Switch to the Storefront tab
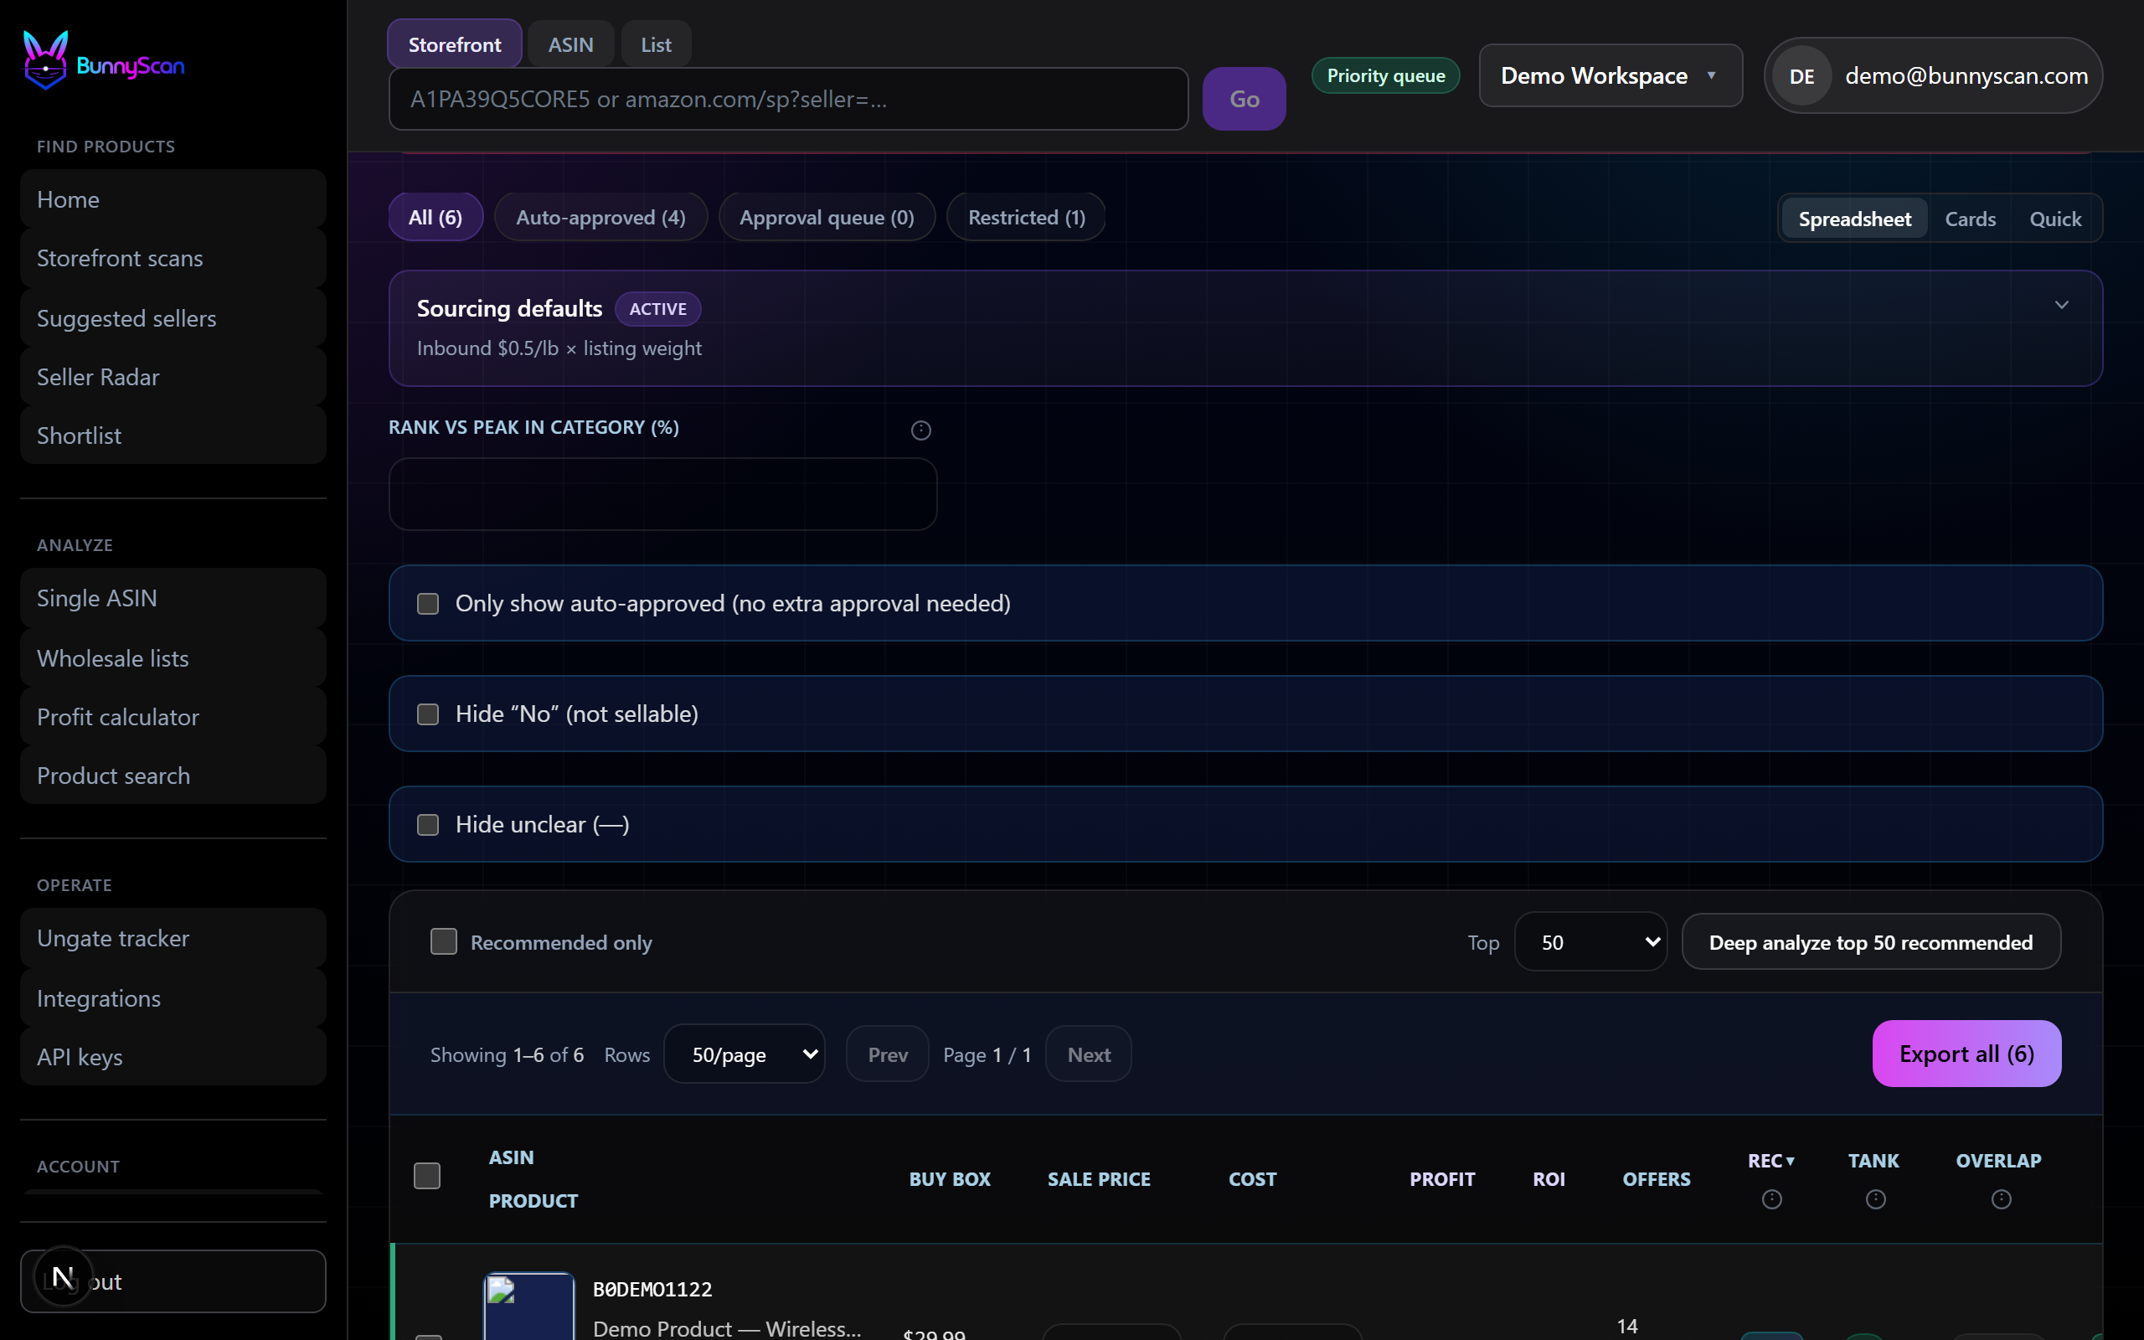 click(455, 44)
